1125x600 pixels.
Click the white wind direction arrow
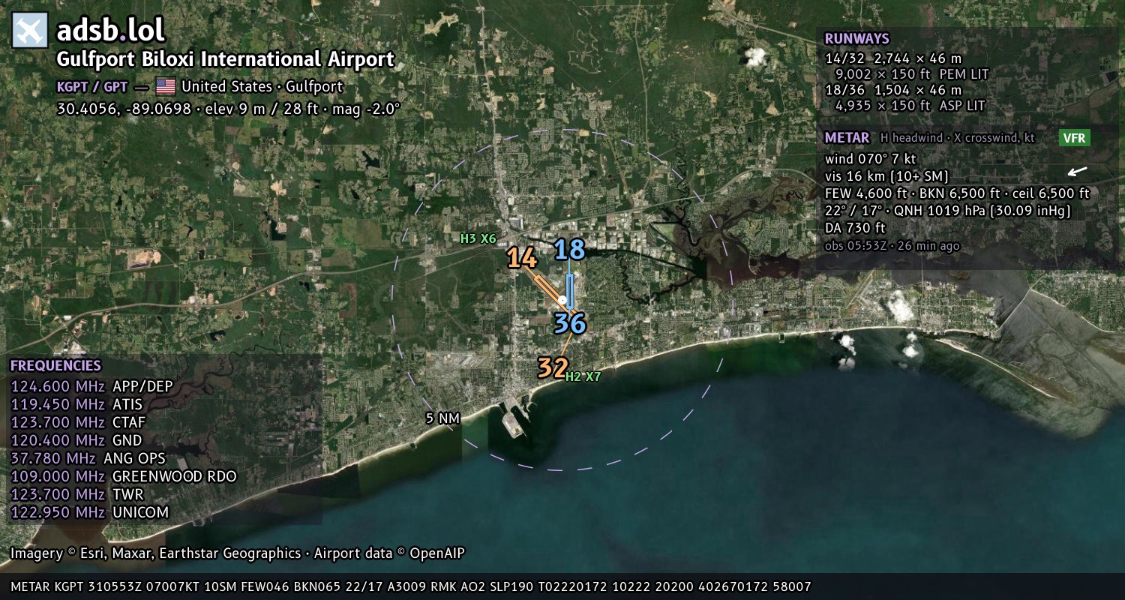click(1077, 172)
